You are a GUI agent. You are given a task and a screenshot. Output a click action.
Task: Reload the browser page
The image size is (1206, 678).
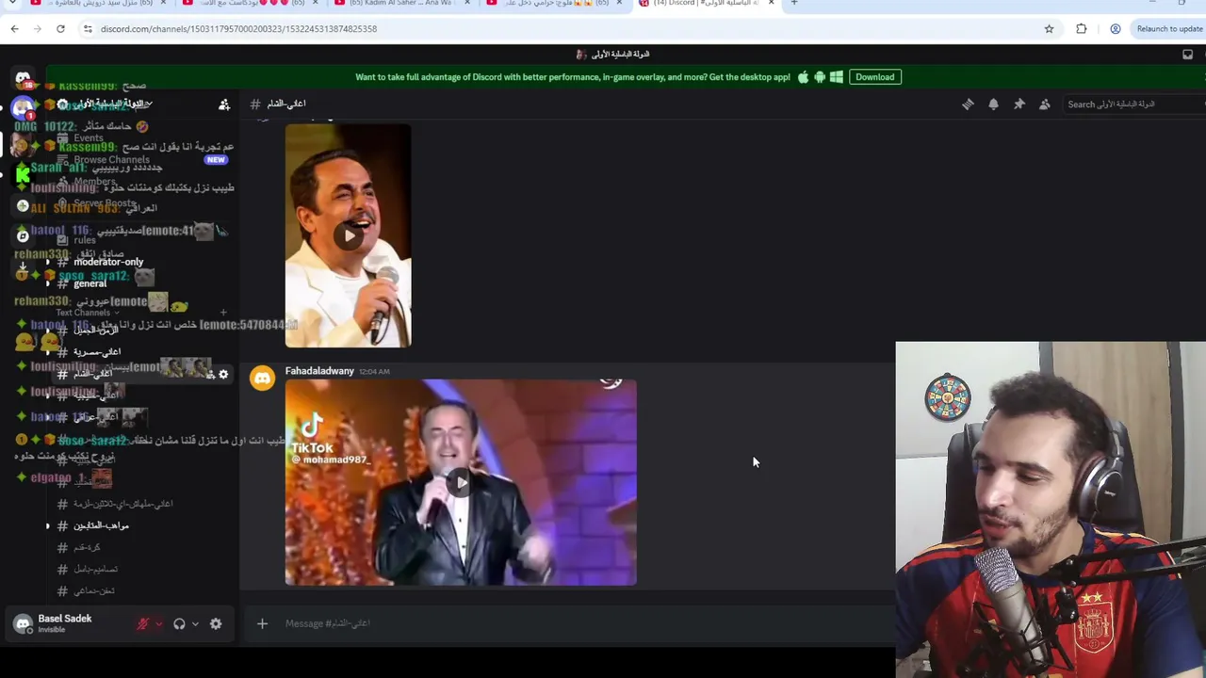(60, 29)
